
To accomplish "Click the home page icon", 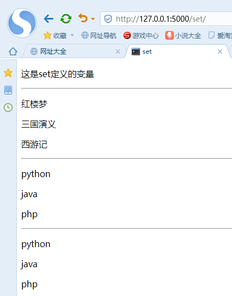I will [x=13, y=52].
